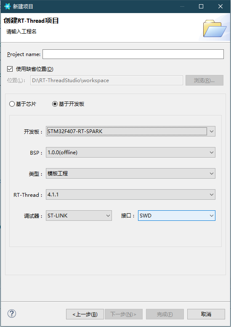Click the 浏览 browse button
231x327 pixels.
pos(204,80)
